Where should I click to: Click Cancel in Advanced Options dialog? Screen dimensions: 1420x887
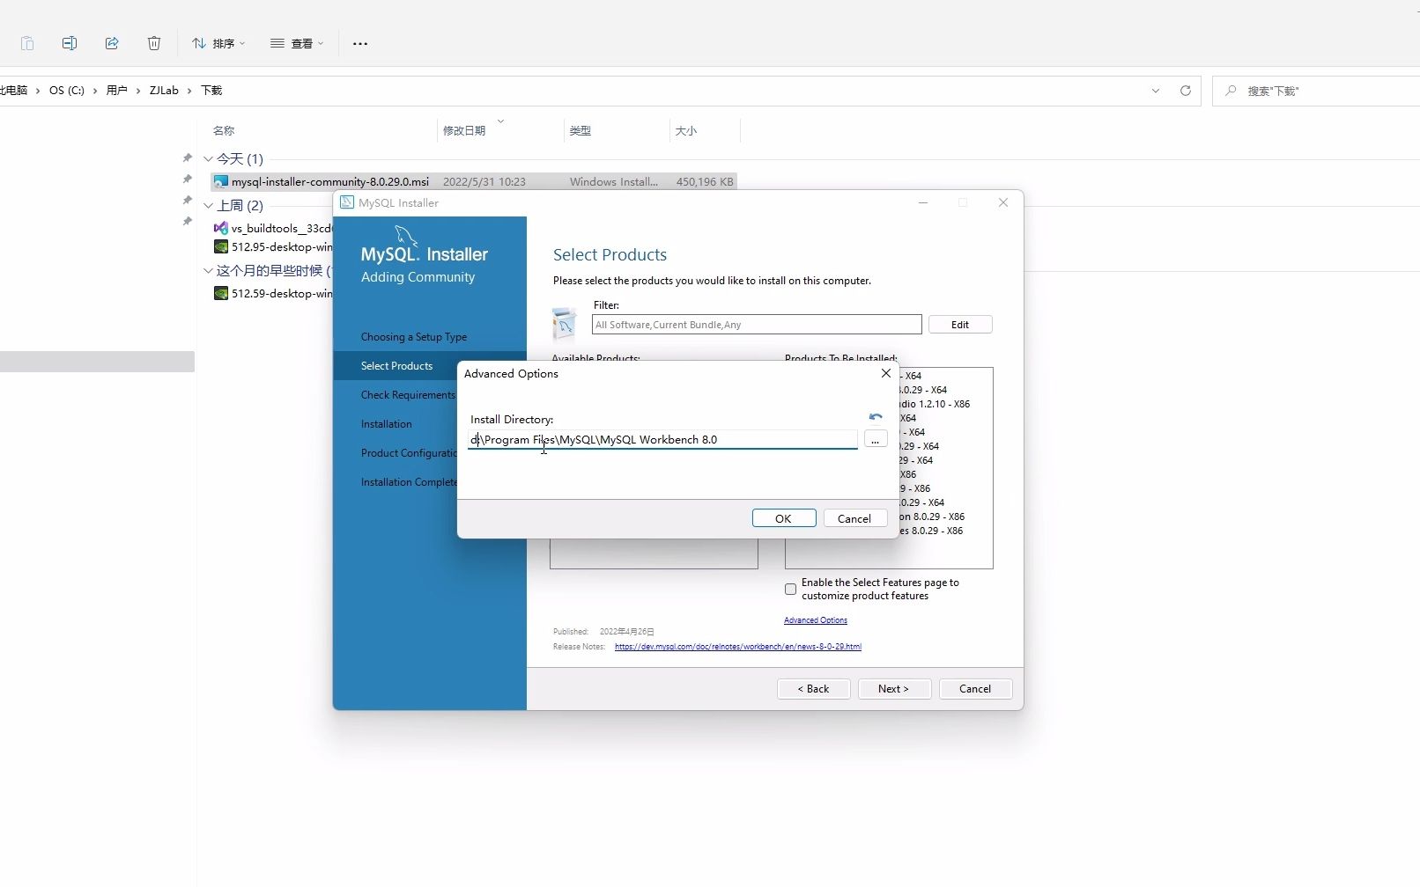pyautogui.click(x=854, y=518)
